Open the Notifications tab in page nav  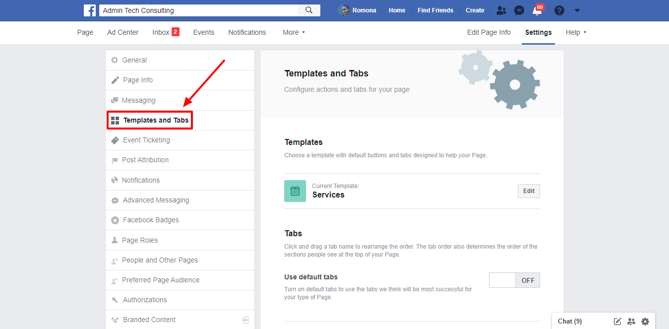point(247,32)
